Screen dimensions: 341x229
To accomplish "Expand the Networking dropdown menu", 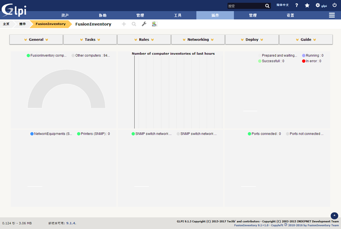I will pos(198,39).
